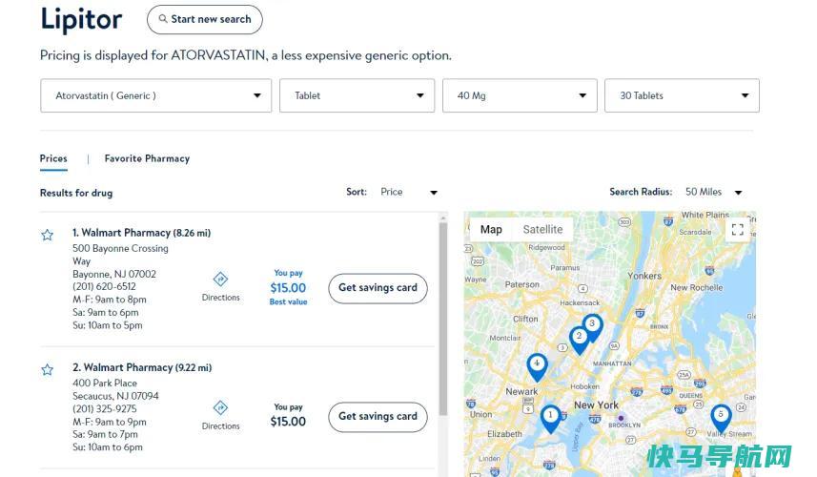Viewport: 817px width, 477px height.
Task: Click the '400 Park Place' address text
Action: 105,384
